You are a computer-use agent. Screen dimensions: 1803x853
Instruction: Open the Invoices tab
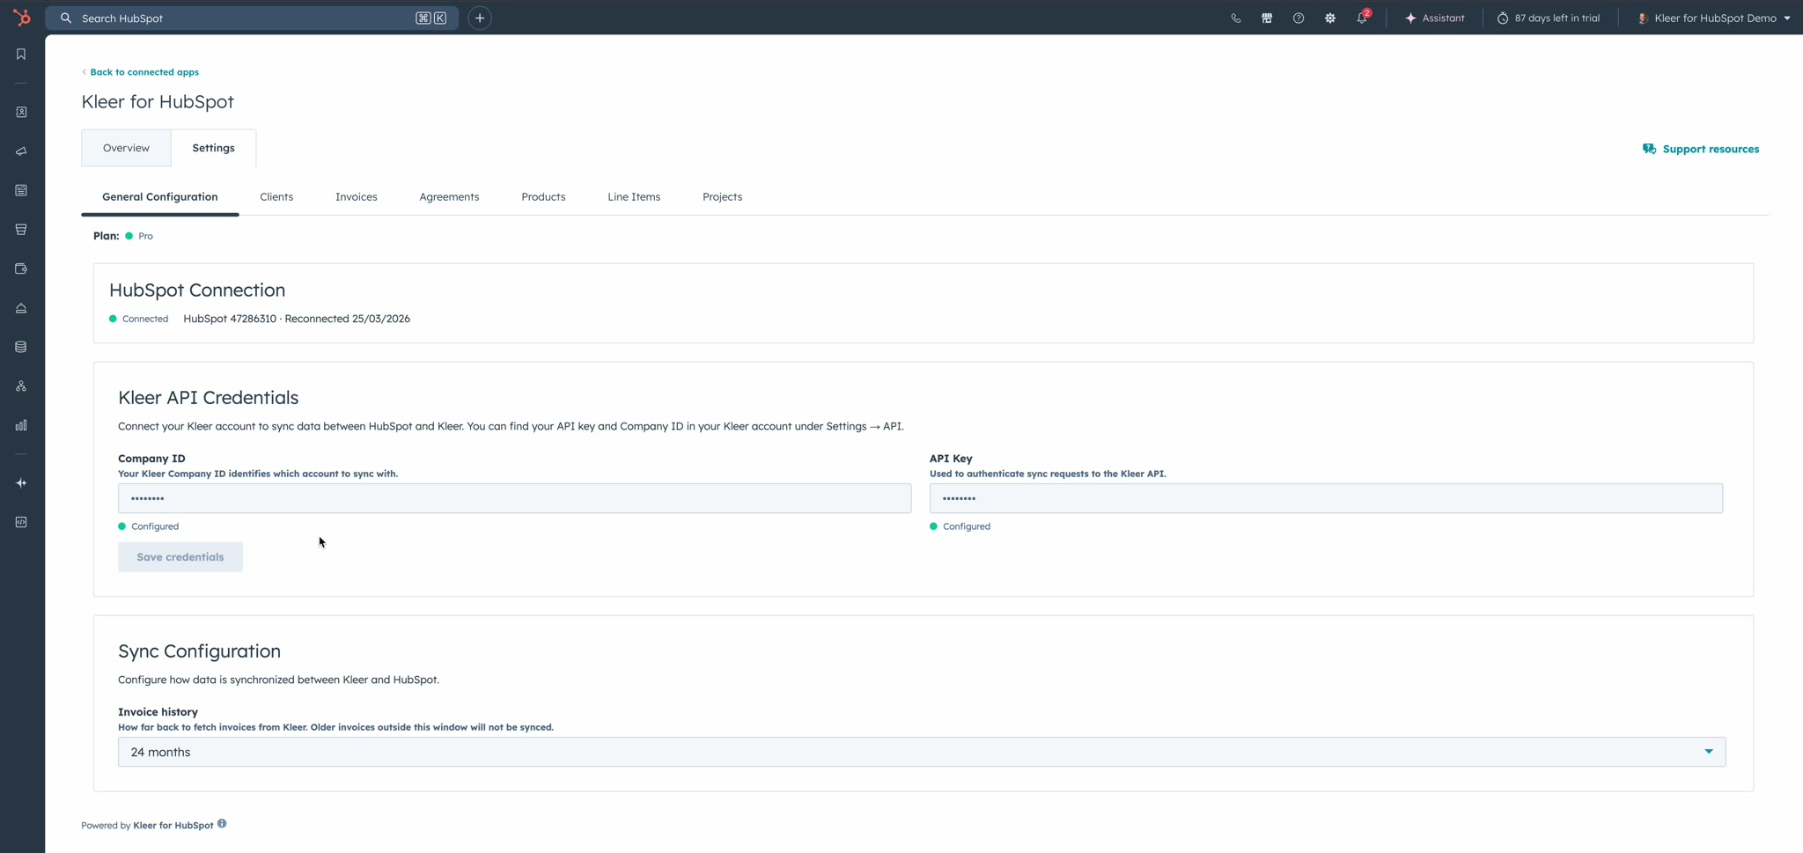[357, 197]
